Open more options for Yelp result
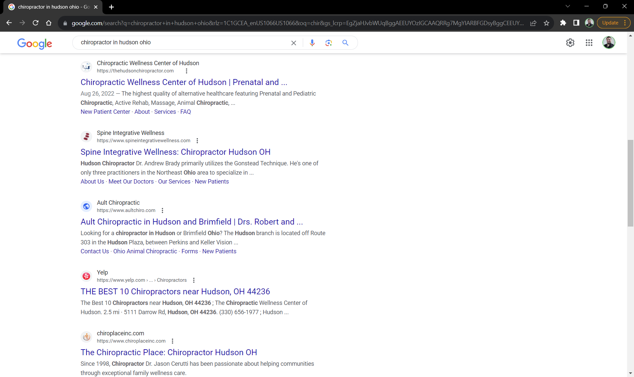634x377 pixels. click(194, 280)
